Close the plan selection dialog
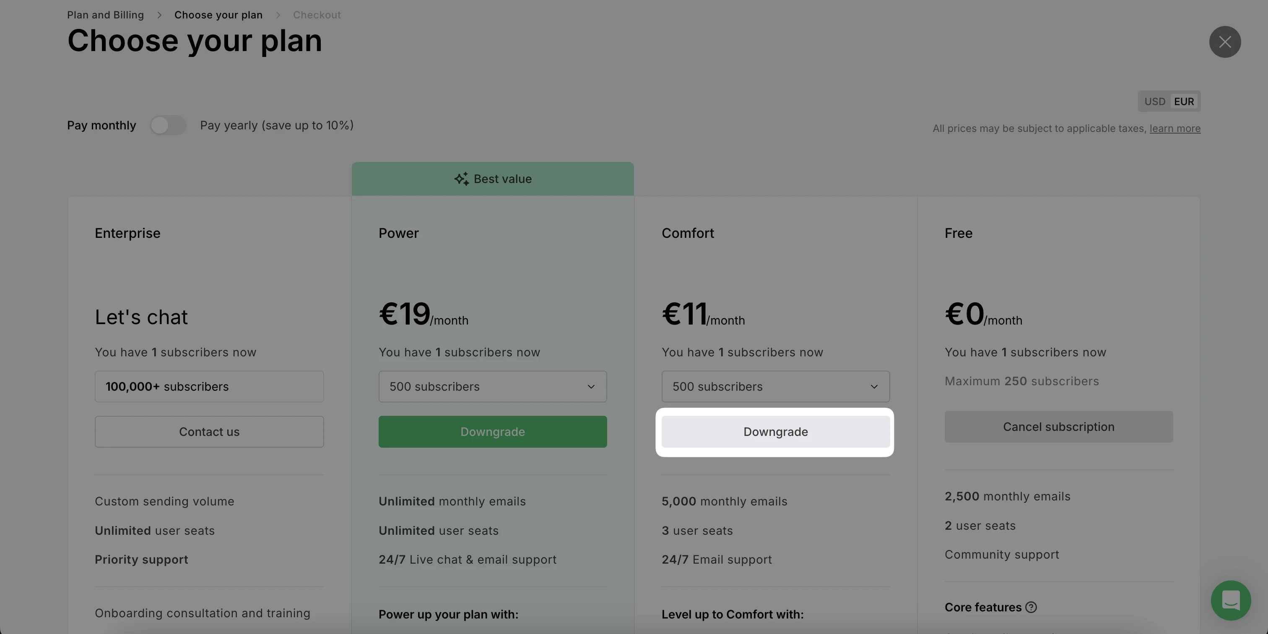The height and width of the screenshot is (634, 1268). tap(1225, 42)
